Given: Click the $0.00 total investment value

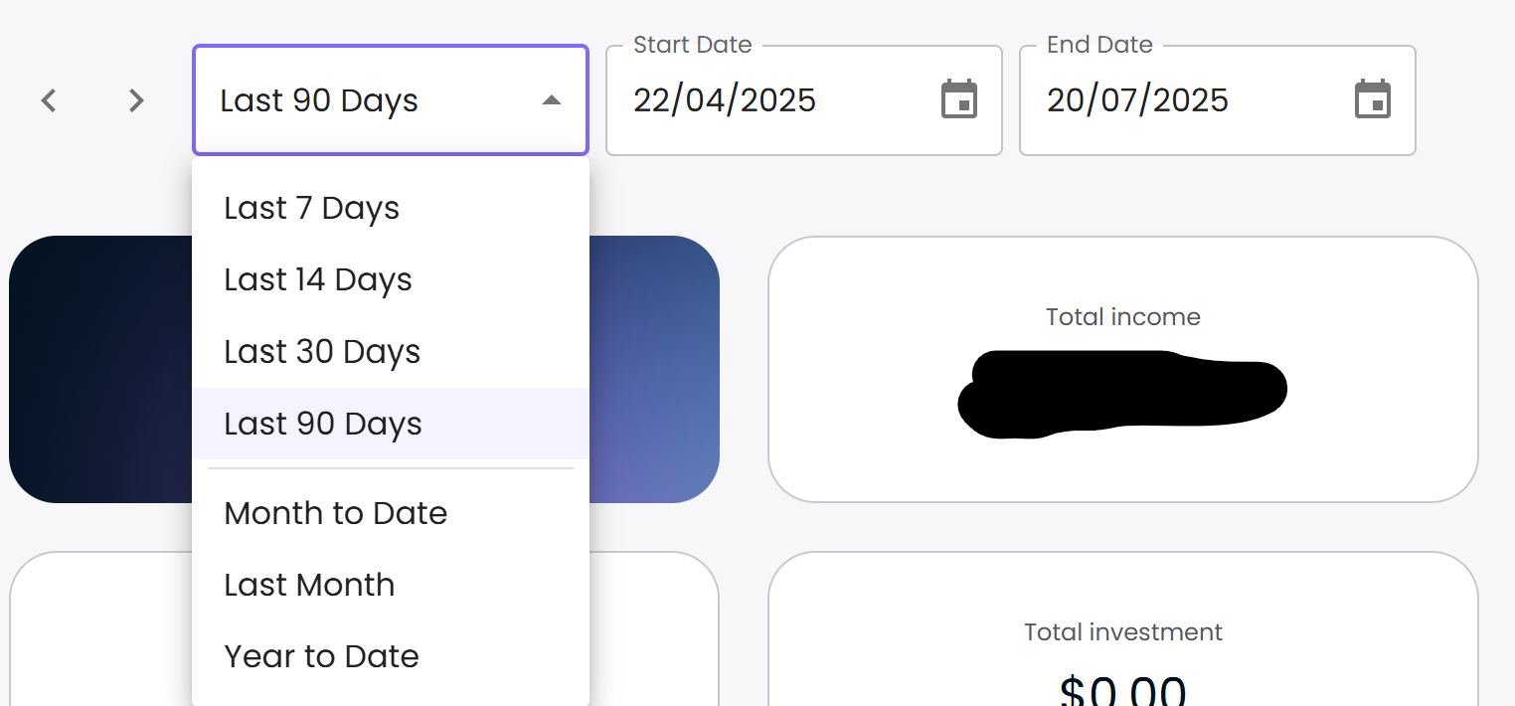Looking at the screenshot, I should click(1123, 690).
